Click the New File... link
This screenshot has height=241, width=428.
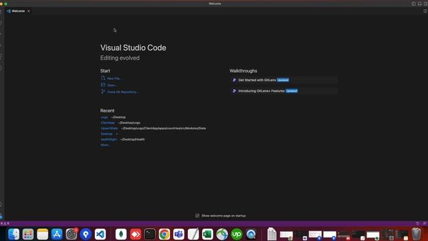pos(114,78)
